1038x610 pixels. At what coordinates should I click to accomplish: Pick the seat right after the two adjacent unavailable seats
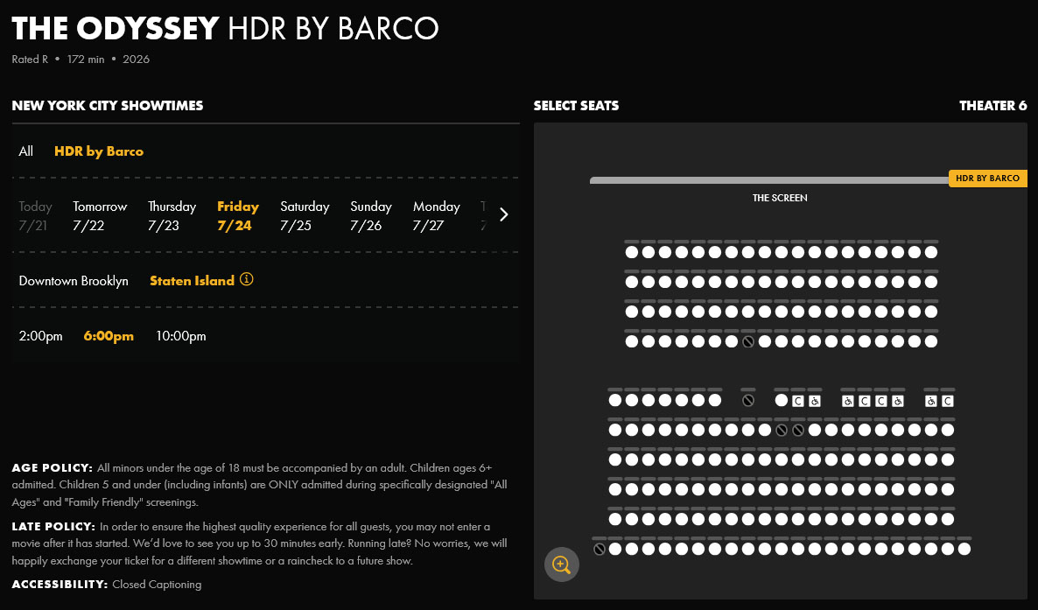(x=814, y=430)
